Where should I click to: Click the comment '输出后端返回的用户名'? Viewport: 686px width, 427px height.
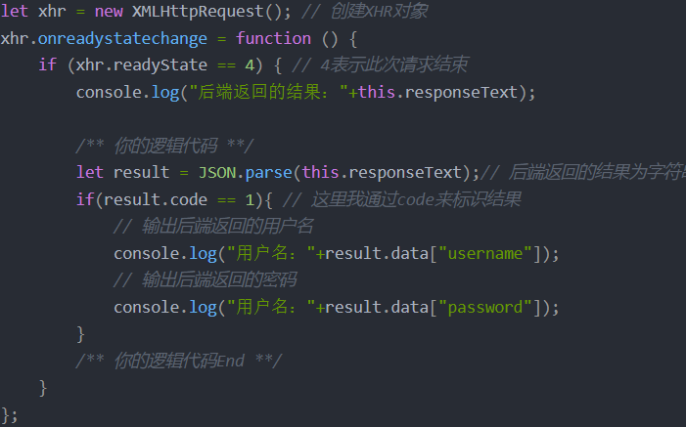(x=227, y=227)
